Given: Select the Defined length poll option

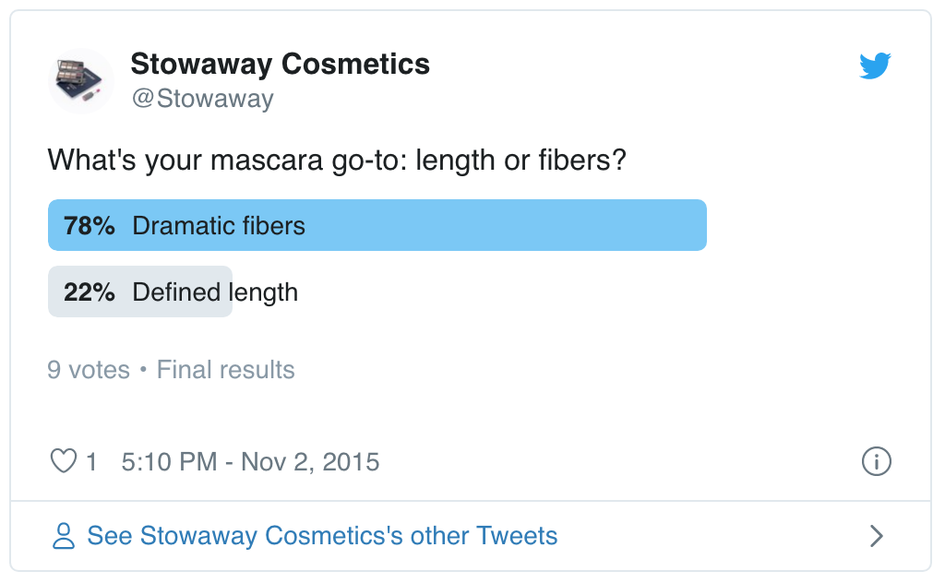Looking at the screenshot, I should (x=215, y=292).
